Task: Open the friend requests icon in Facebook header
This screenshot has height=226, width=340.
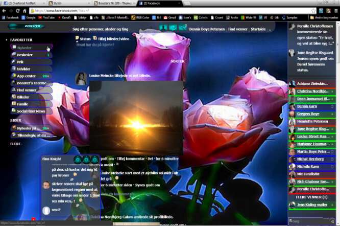Action: [x=163, y=27]
